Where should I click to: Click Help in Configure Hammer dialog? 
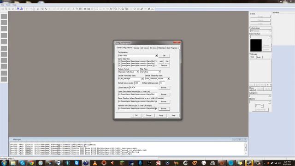(x=173, y=115)
